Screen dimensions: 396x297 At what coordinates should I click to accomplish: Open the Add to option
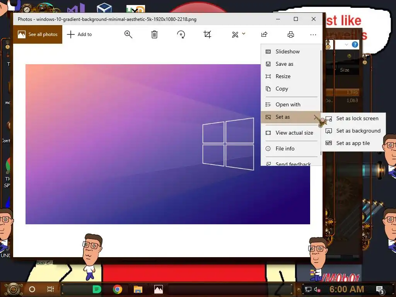(79, 34)
